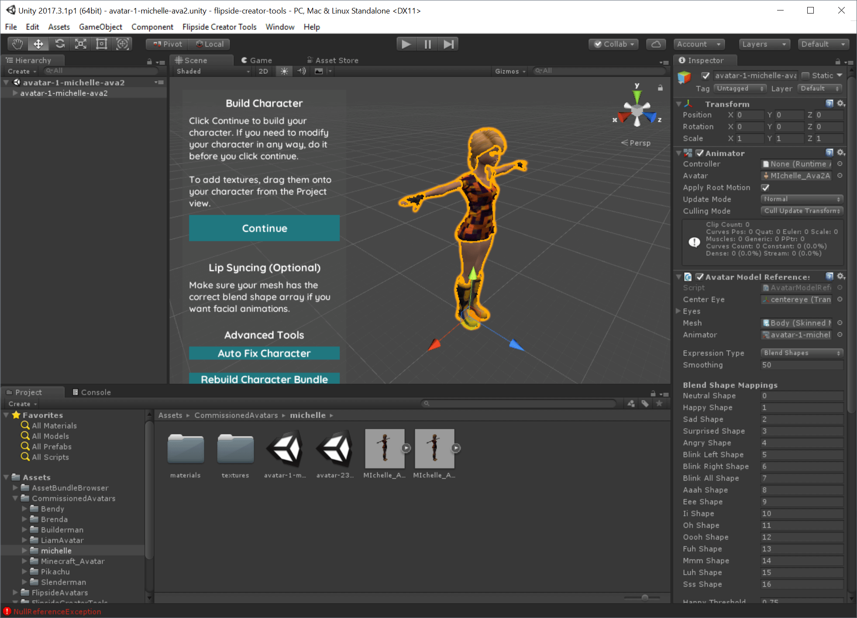Open the Tag dropdown
857x618 pixels.
pyautogui.click(x=740, y=89)
